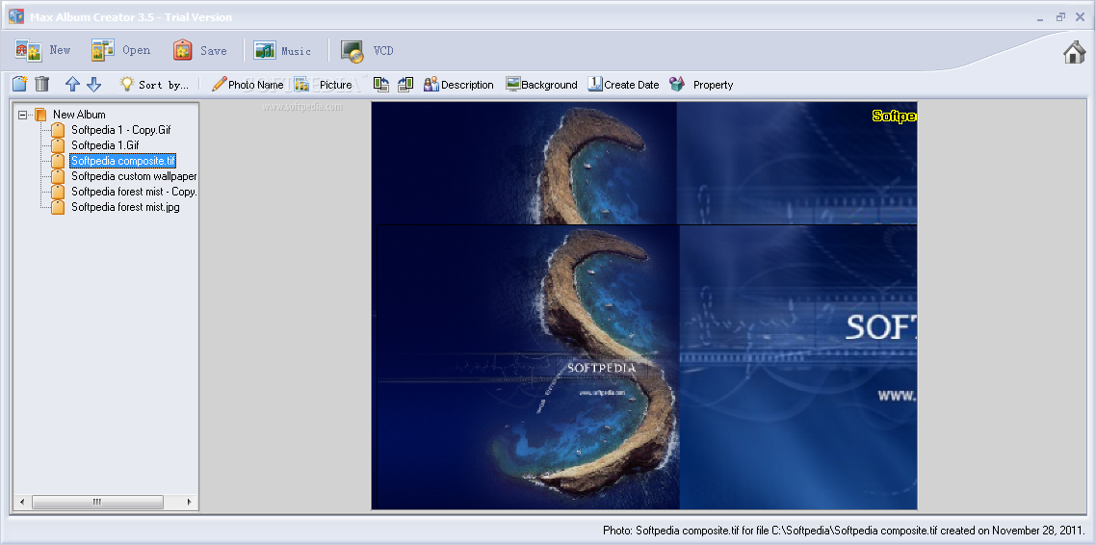Click the tree panel scroll right arrow
The image size is (1096, 545).
coord(190,502)
